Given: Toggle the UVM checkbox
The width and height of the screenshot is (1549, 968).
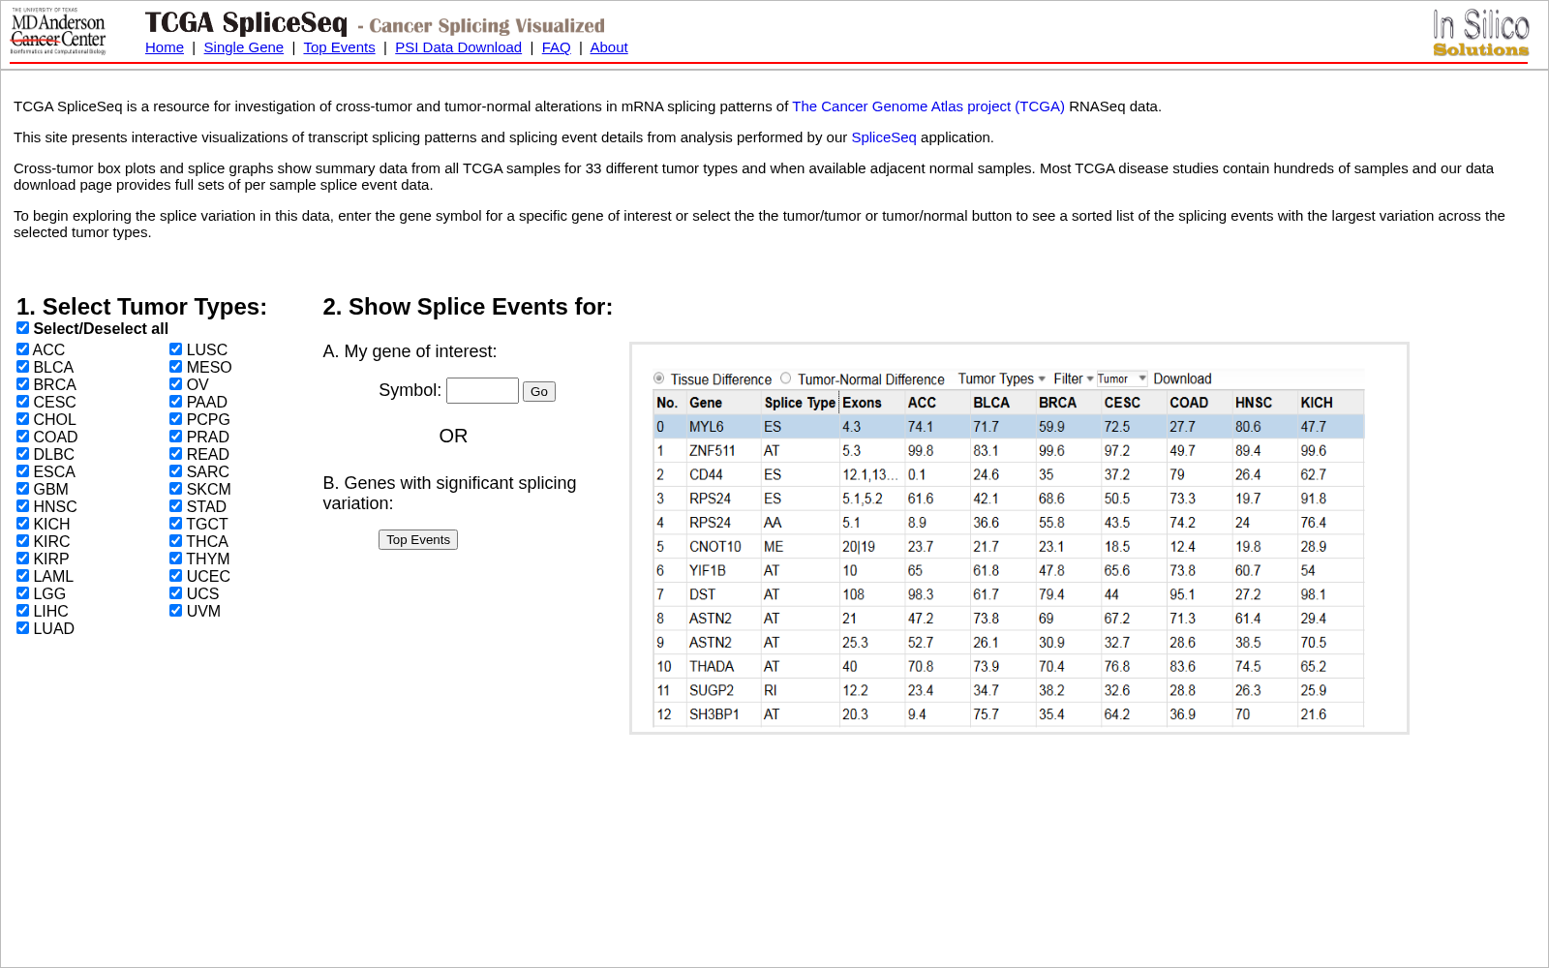Looking at the screenshot, I should pyautogui.click(x=175, y=611).
